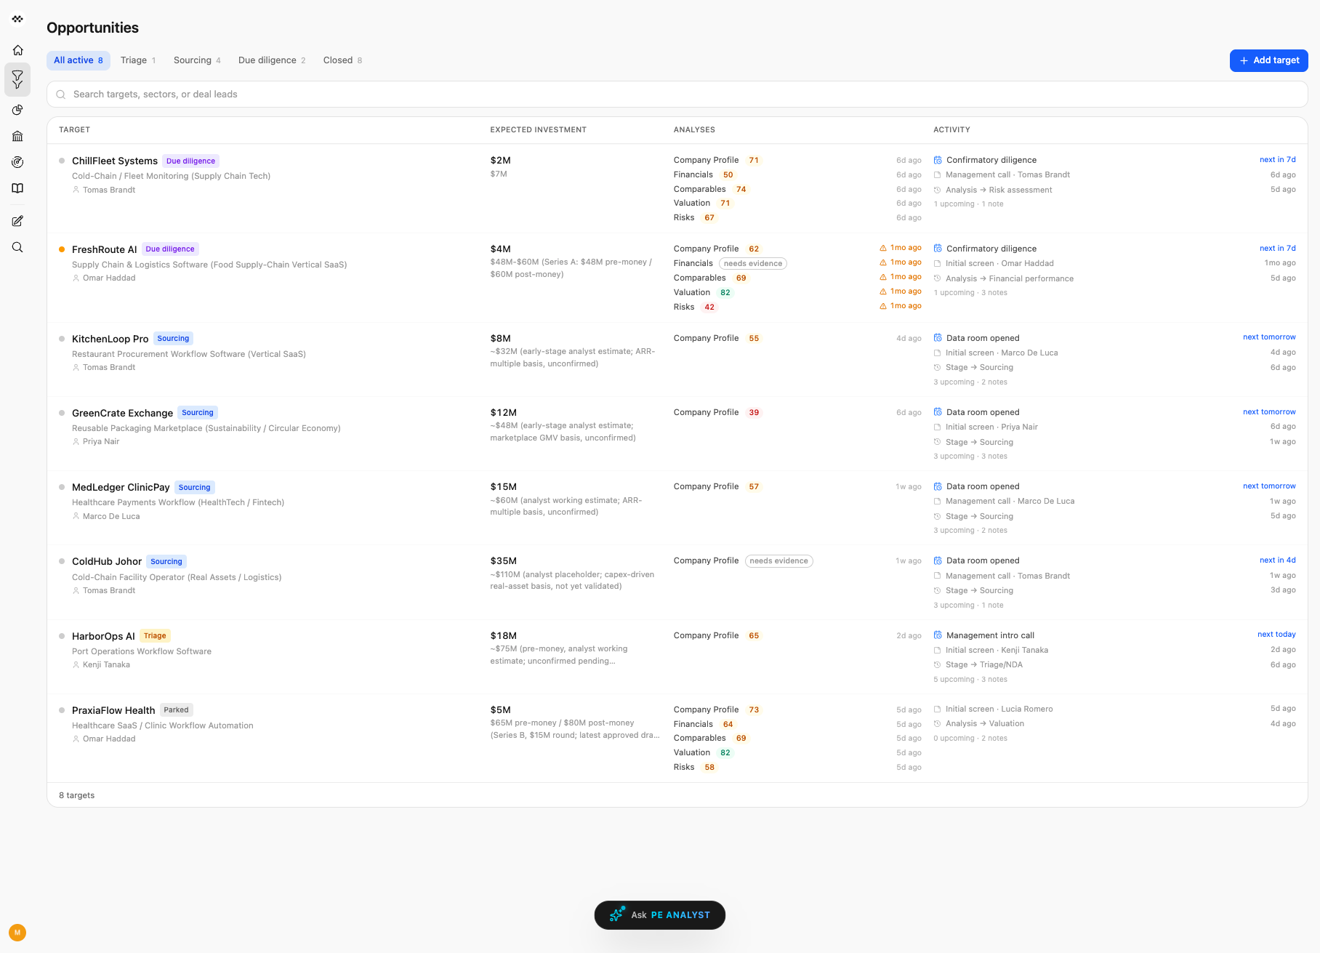This screenshot has width=1320, height=953.
Task: Click the TARGET column header
Action: [x=74, y=130]
